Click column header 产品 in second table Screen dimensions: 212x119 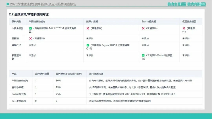point(14,74)
